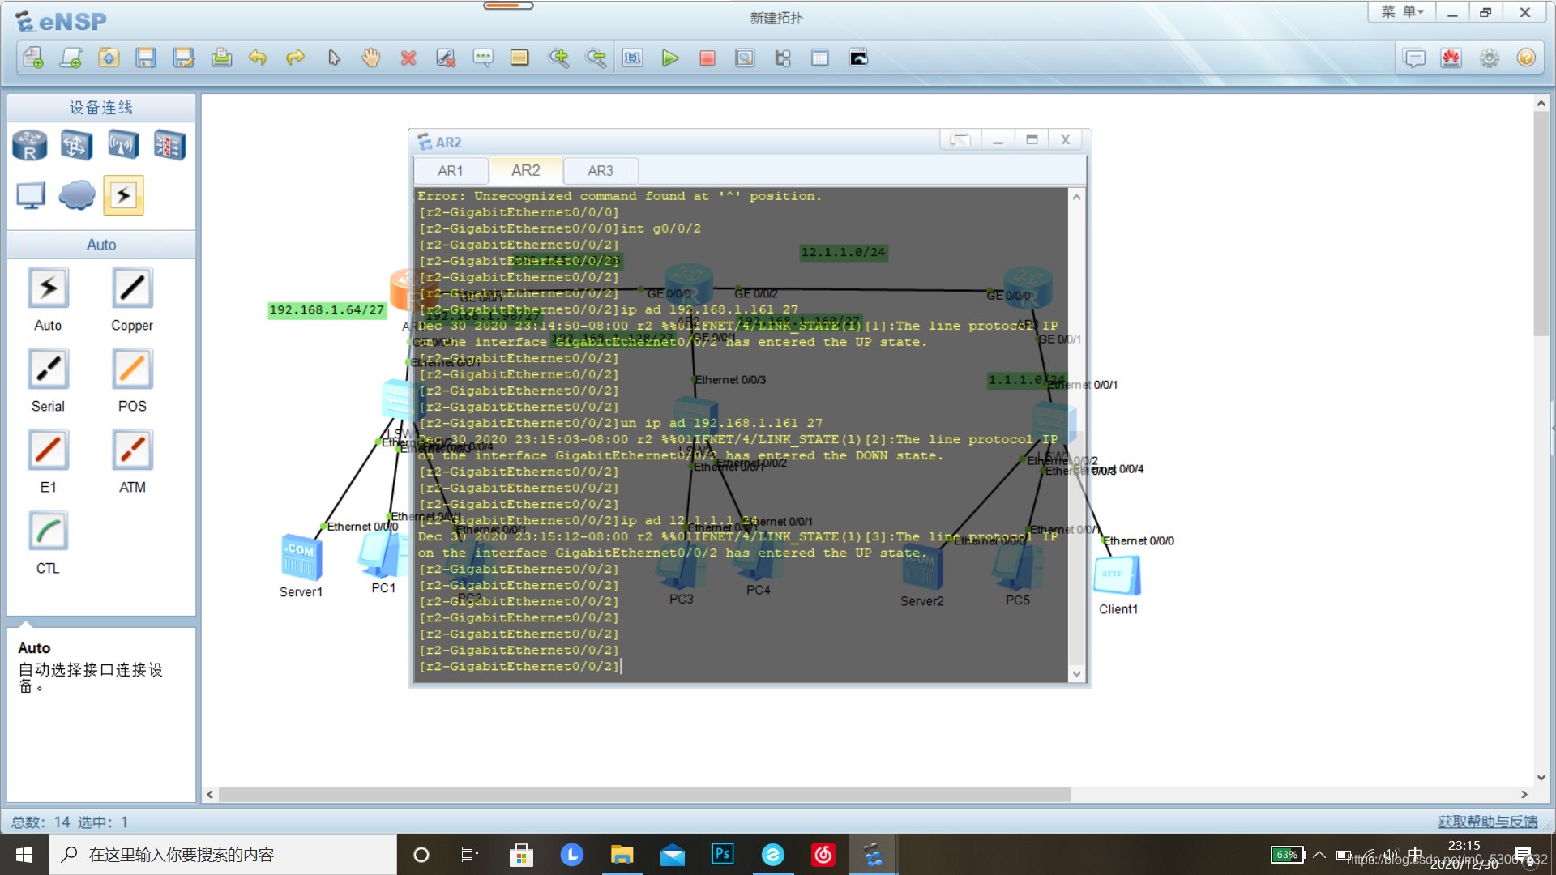Select the WLAN device category
This screenshot has height=875, width=1556.
pos(123,146)
